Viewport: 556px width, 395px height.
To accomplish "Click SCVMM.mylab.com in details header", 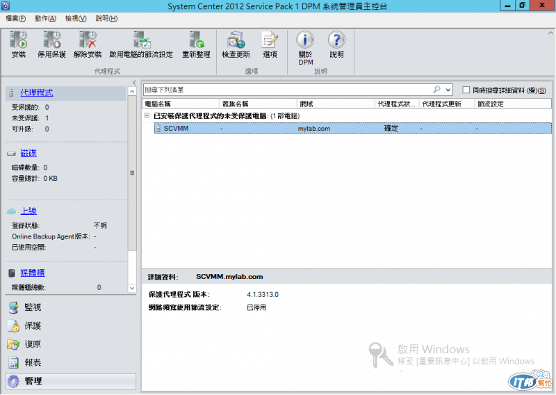I will (229, 277).
